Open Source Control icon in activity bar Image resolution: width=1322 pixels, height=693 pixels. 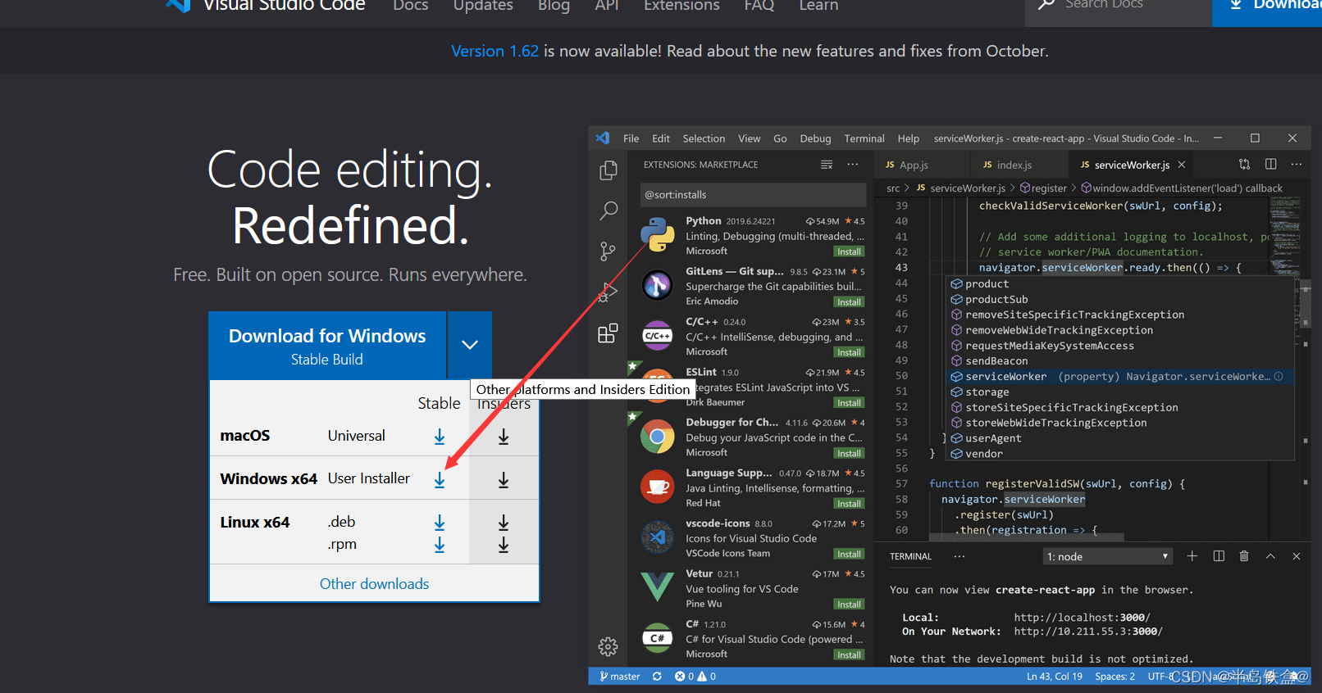click(608, 251)
